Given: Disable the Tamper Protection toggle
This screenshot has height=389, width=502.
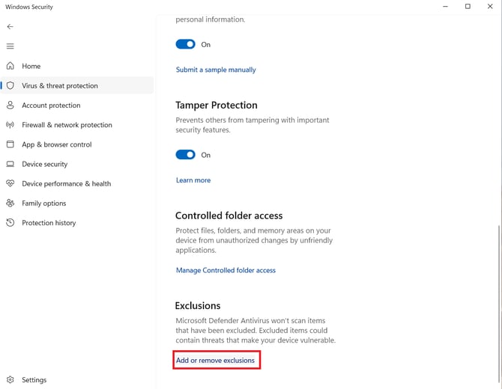Looking at the screenshot, I should (x=185, y=155).
